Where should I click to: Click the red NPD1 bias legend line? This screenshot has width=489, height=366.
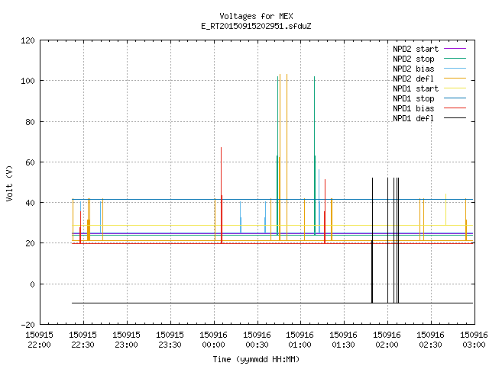pos(455,108)
